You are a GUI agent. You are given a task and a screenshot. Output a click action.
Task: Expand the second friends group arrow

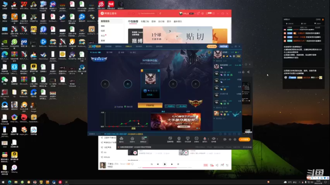pos(214,108)
